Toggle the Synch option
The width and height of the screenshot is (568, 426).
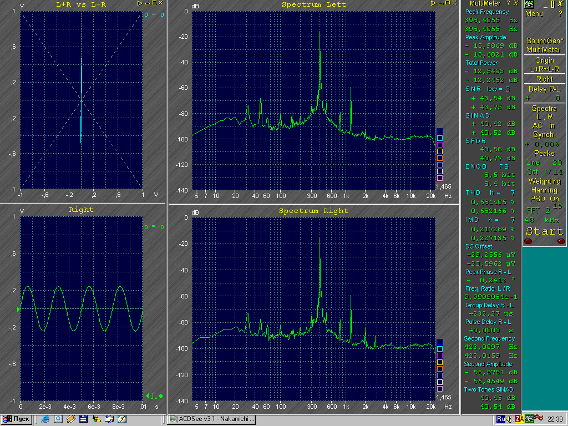[x=543, y=135]
